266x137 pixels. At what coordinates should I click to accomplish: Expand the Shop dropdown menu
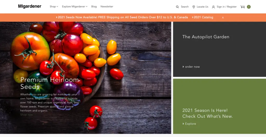(54, 6)
